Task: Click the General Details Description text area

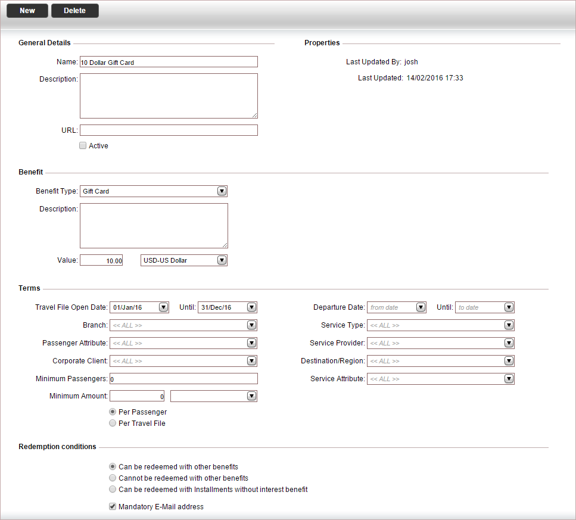Action: 169,96
